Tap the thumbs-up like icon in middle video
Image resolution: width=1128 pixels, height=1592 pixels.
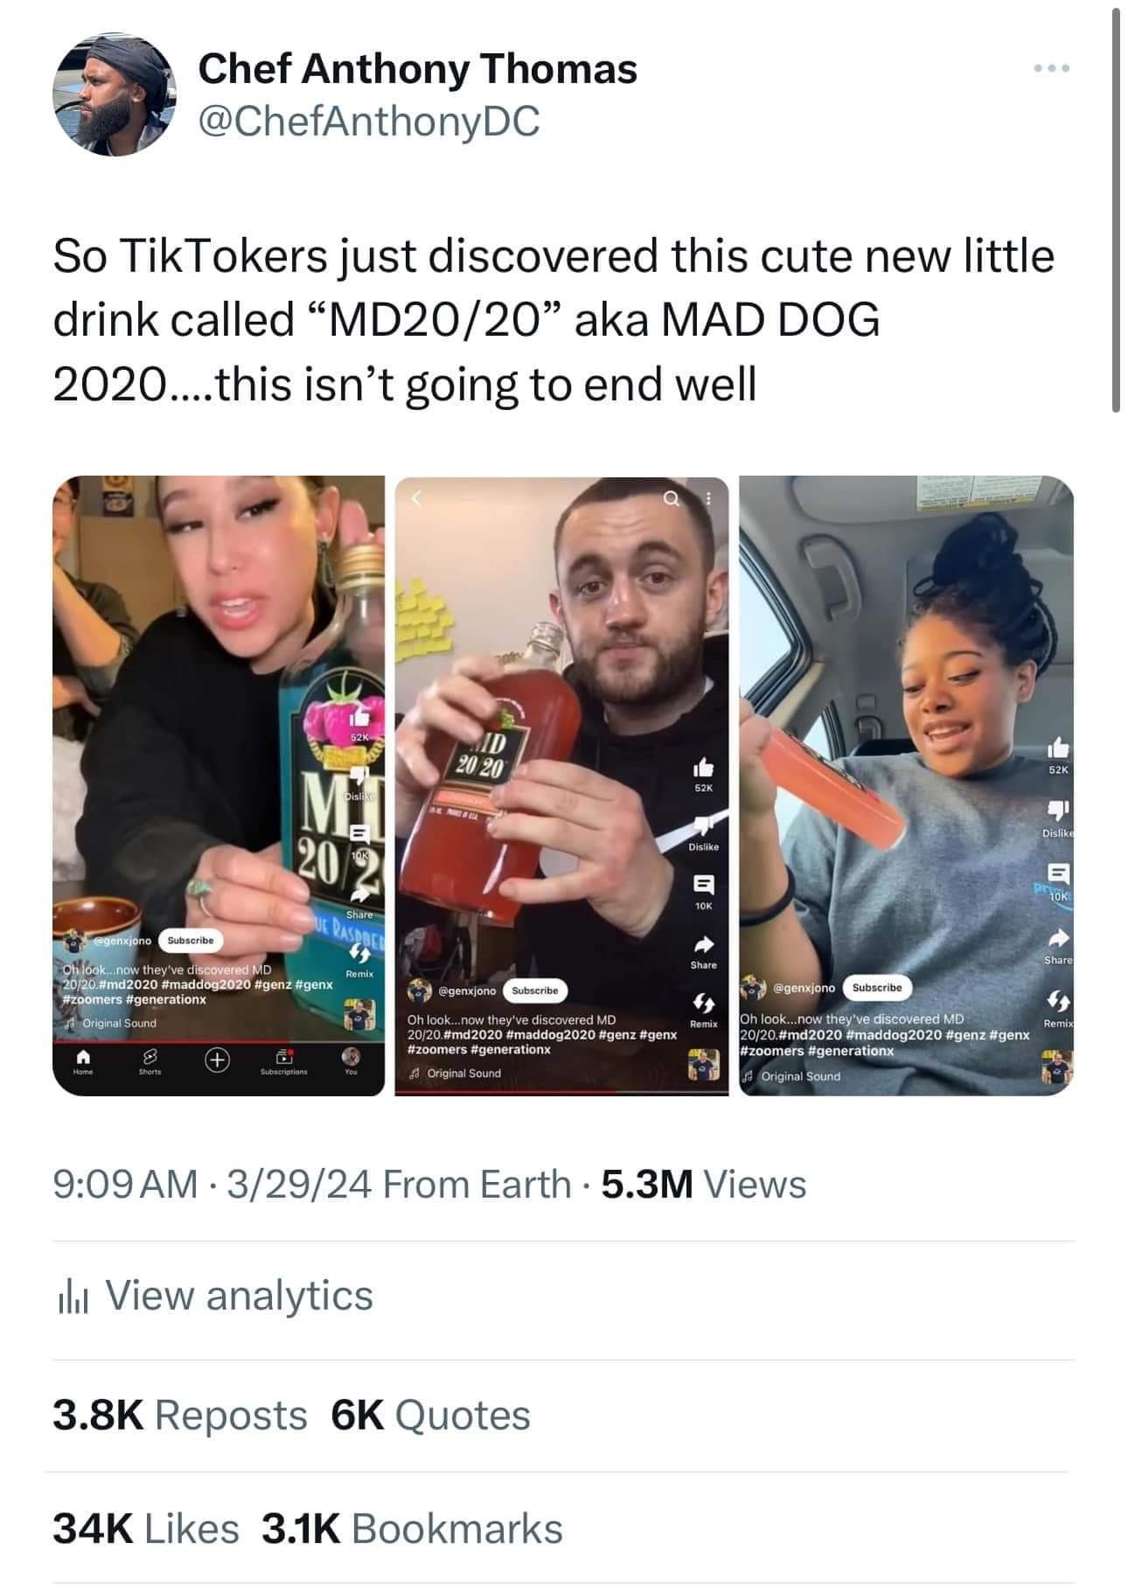[703, 768]
